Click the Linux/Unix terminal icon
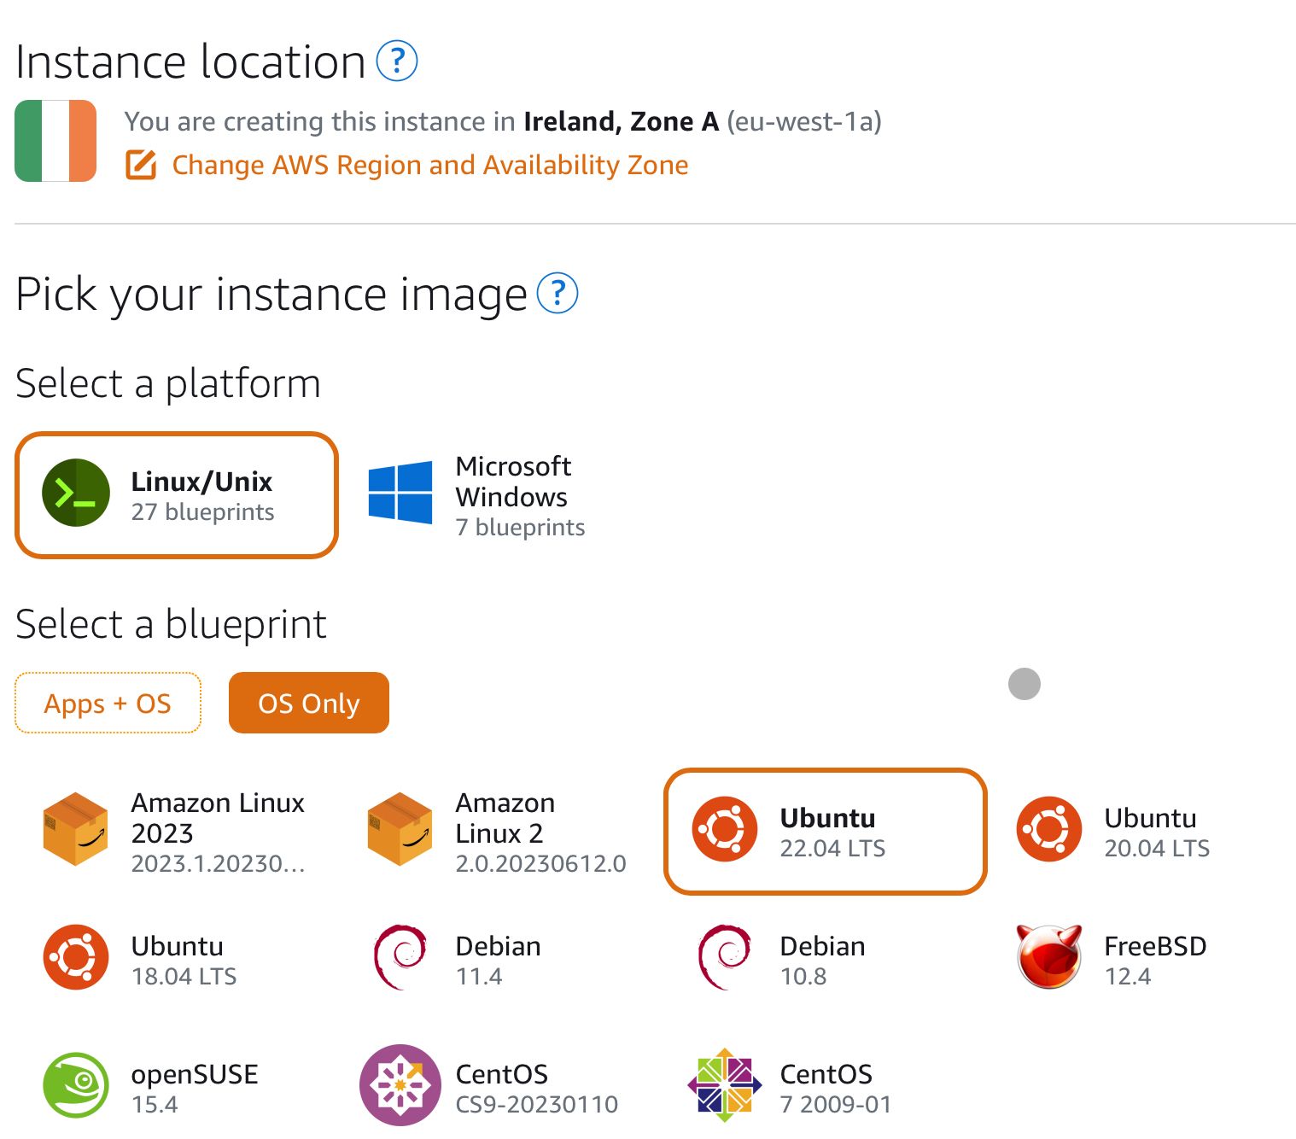 pos(76,493)
